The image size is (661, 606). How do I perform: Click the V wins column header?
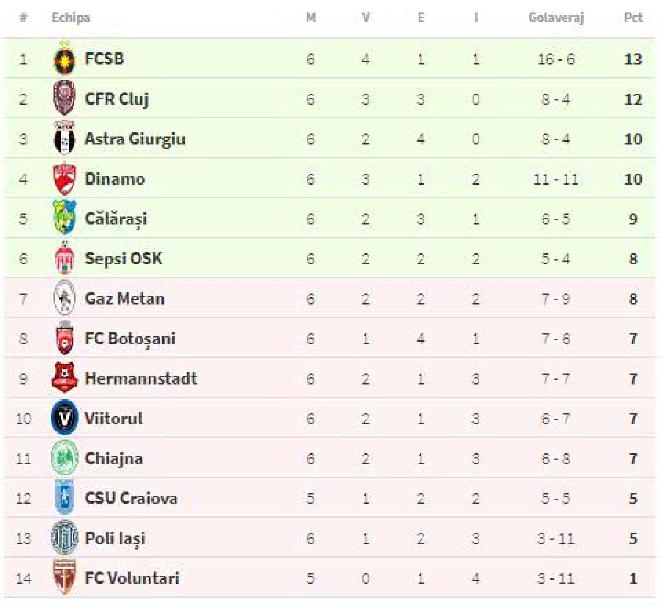[366, 18]
